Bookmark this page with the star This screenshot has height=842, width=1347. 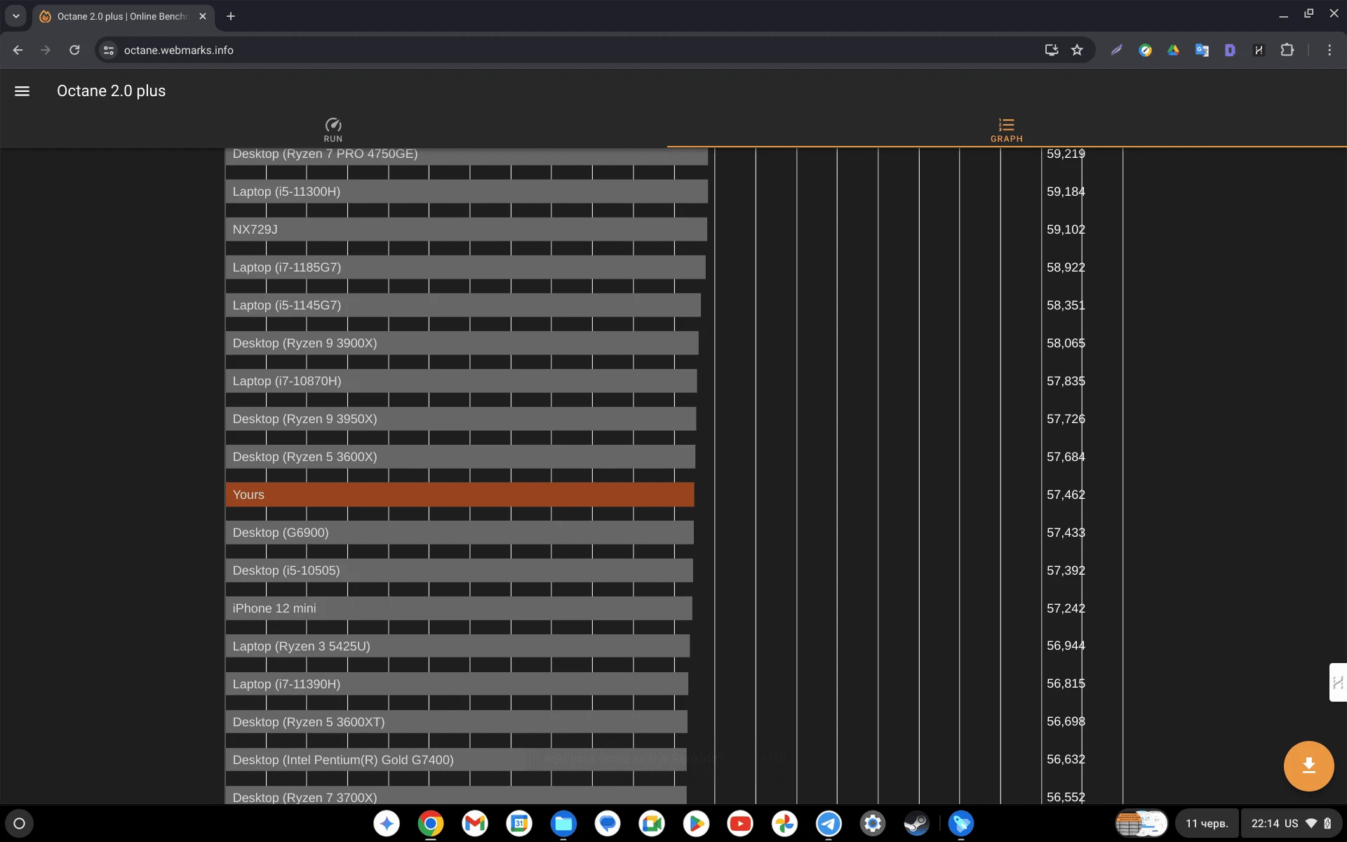(1077, 50)
